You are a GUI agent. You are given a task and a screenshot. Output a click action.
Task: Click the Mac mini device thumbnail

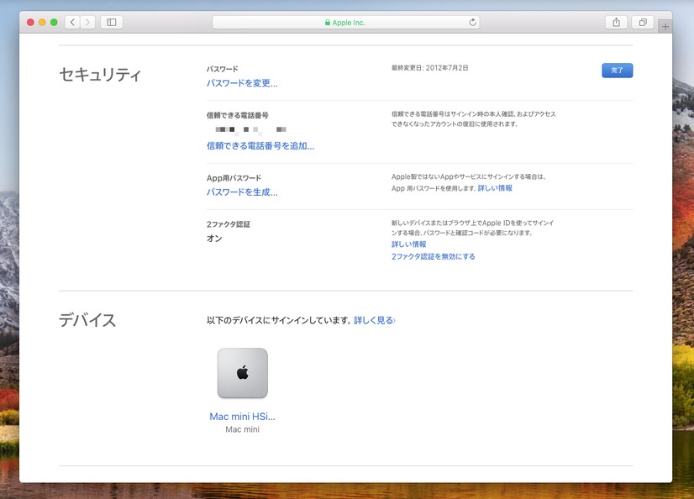(x=243, y=373)
